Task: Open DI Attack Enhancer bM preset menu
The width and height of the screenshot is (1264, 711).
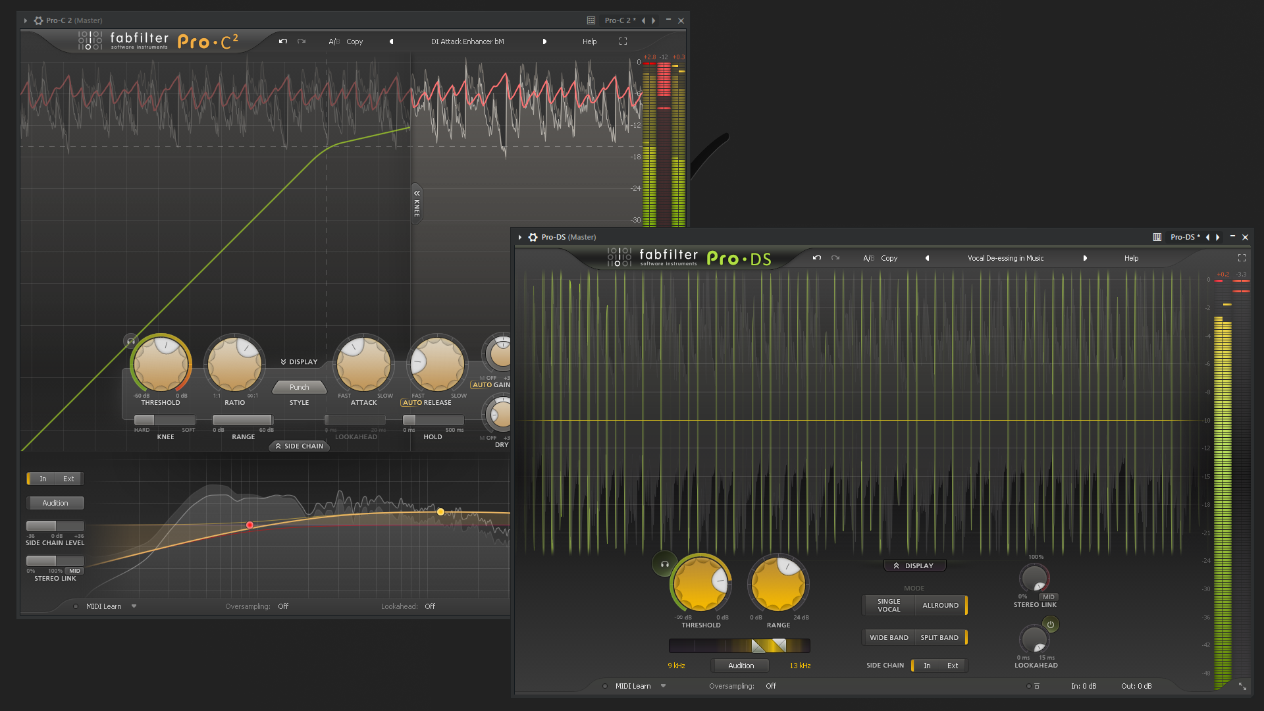Action: tap(467, 41)
